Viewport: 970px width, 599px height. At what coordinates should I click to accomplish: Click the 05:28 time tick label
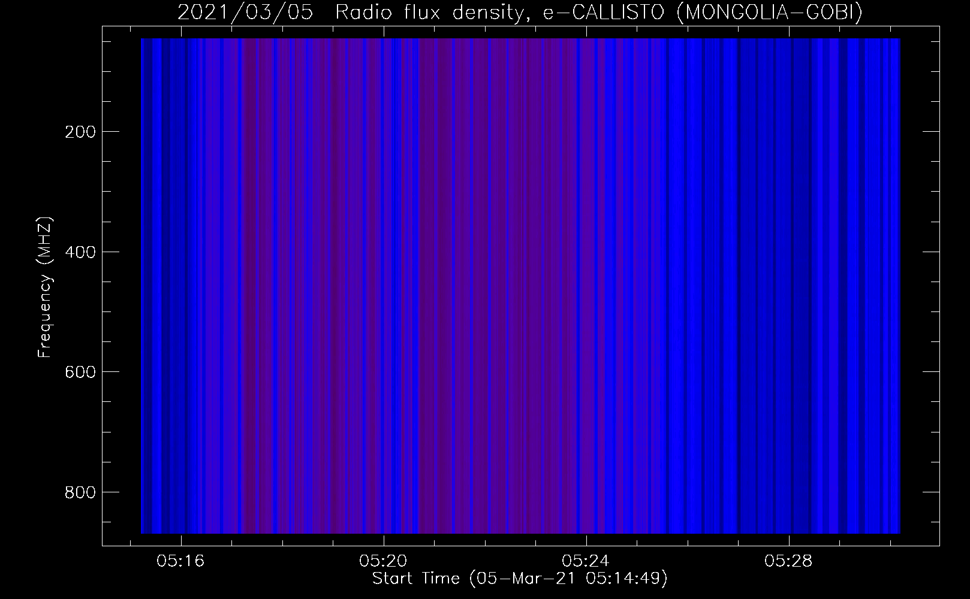click(788, 561)
